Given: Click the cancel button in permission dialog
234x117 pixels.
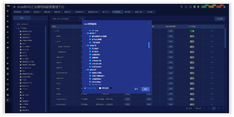Looking at the screenshot, I should click(136, 89).
